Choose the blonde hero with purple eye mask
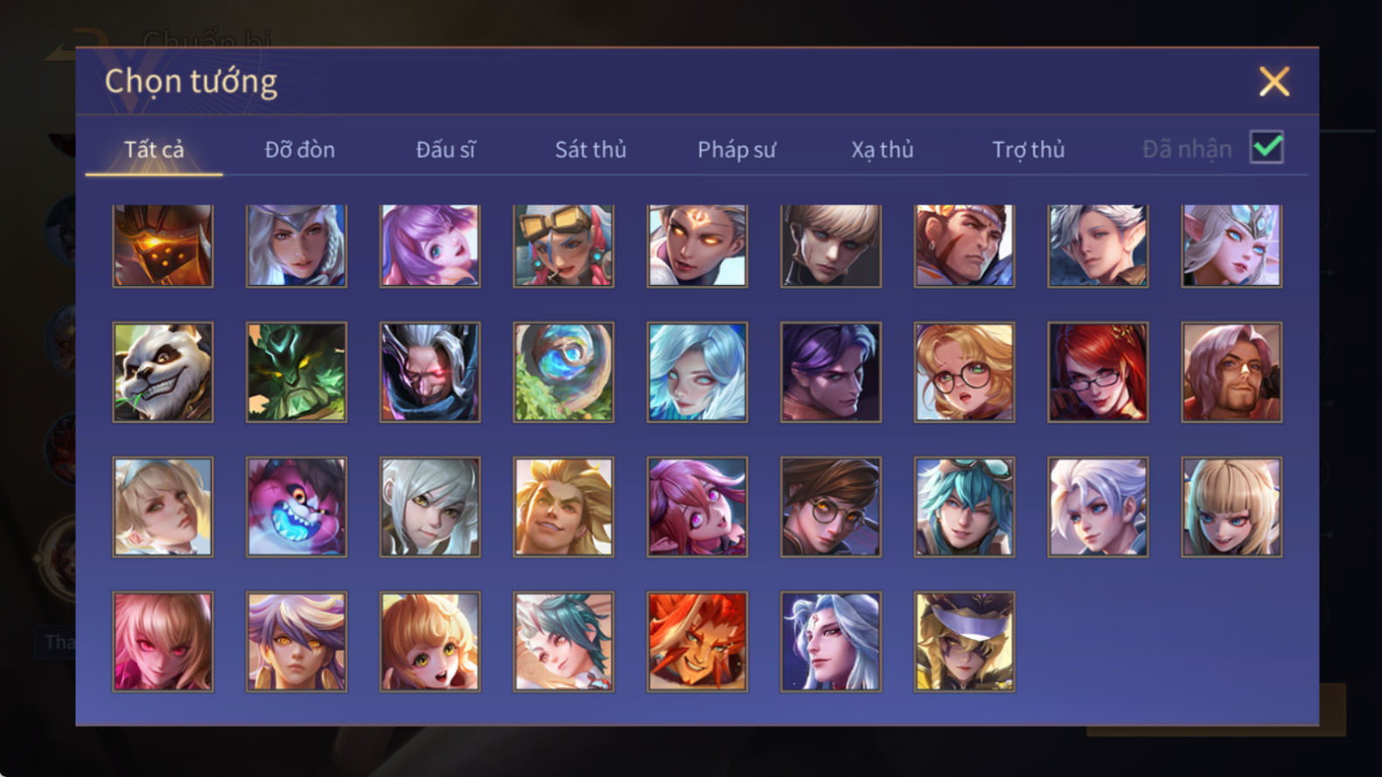The height and width of the screenshot is (777, 1382). [964, 642]
